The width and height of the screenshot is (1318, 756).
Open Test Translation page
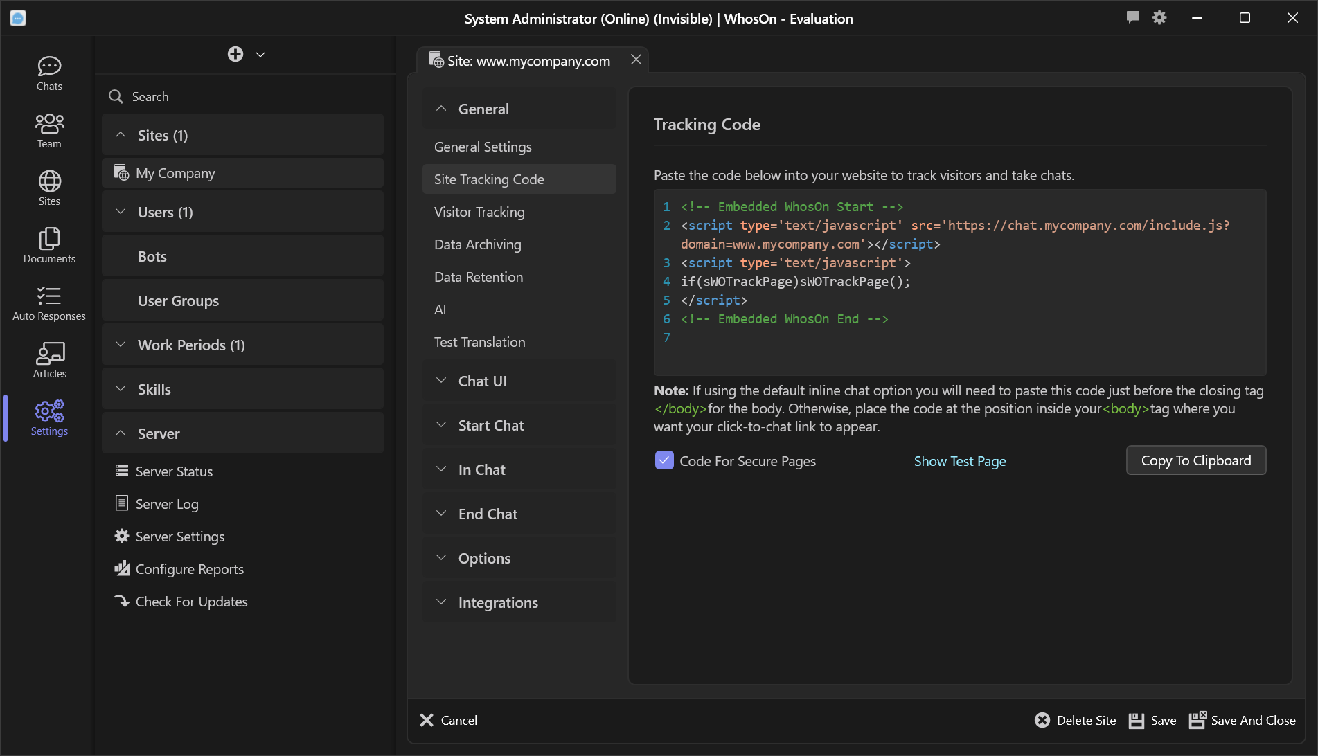[519, 342]
